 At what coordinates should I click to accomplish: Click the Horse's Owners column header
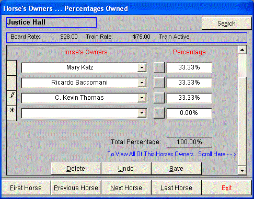click(84, 52)
